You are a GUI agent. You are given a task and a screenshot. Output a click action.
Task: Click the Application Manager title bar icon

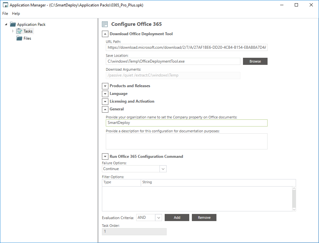pyautogui.click(x=5, y=5)
